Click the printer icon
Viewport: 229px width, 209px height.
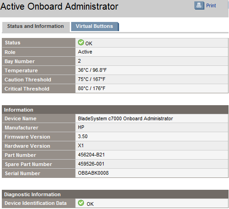click(199, 5)
